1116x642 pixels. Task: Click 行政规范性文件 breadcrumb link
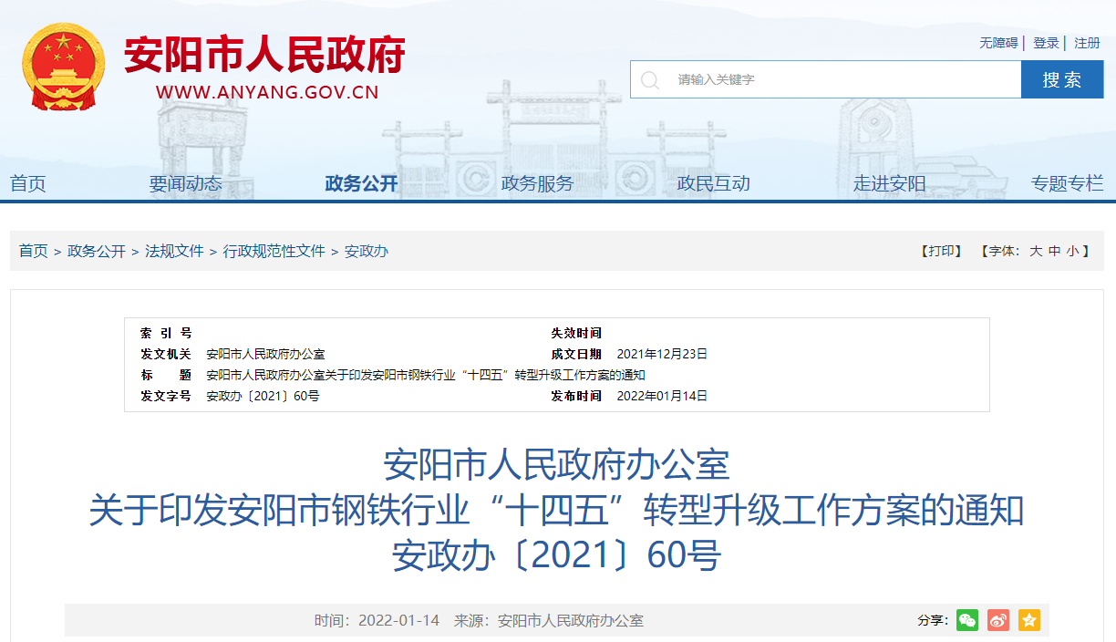[274, 251]
